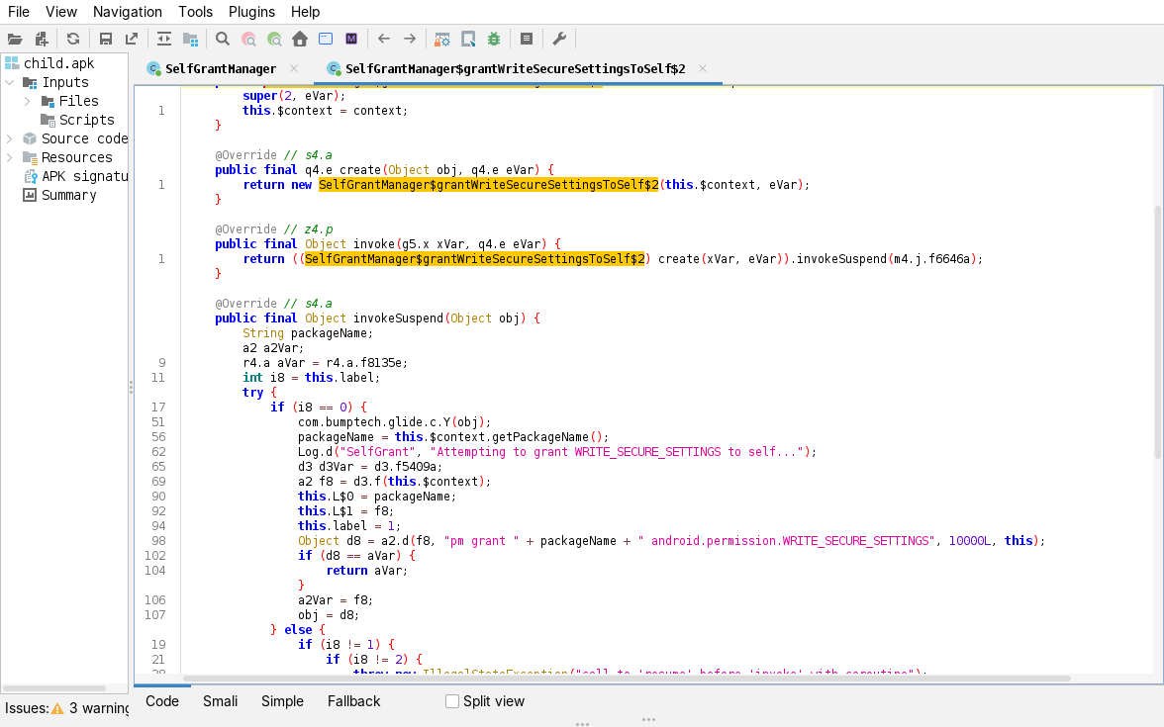Open the Summary tree item
1164x727 pixels.
click(69, 195)
